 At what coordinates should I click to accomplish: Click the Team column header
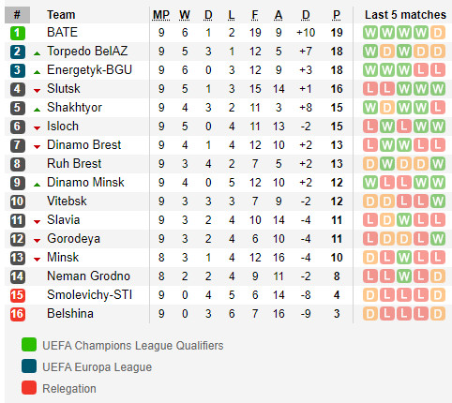pos(61,15)
